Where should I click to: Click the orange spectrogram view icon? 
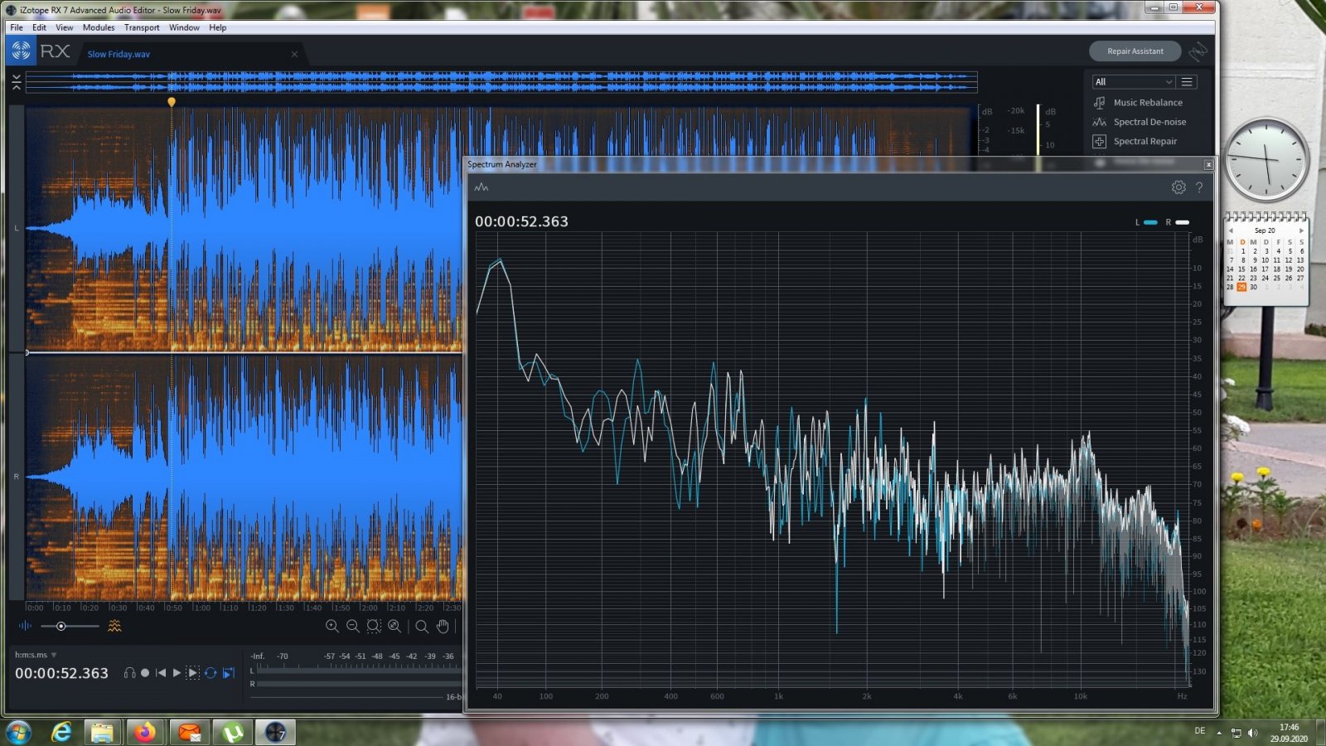coord(114,626)
